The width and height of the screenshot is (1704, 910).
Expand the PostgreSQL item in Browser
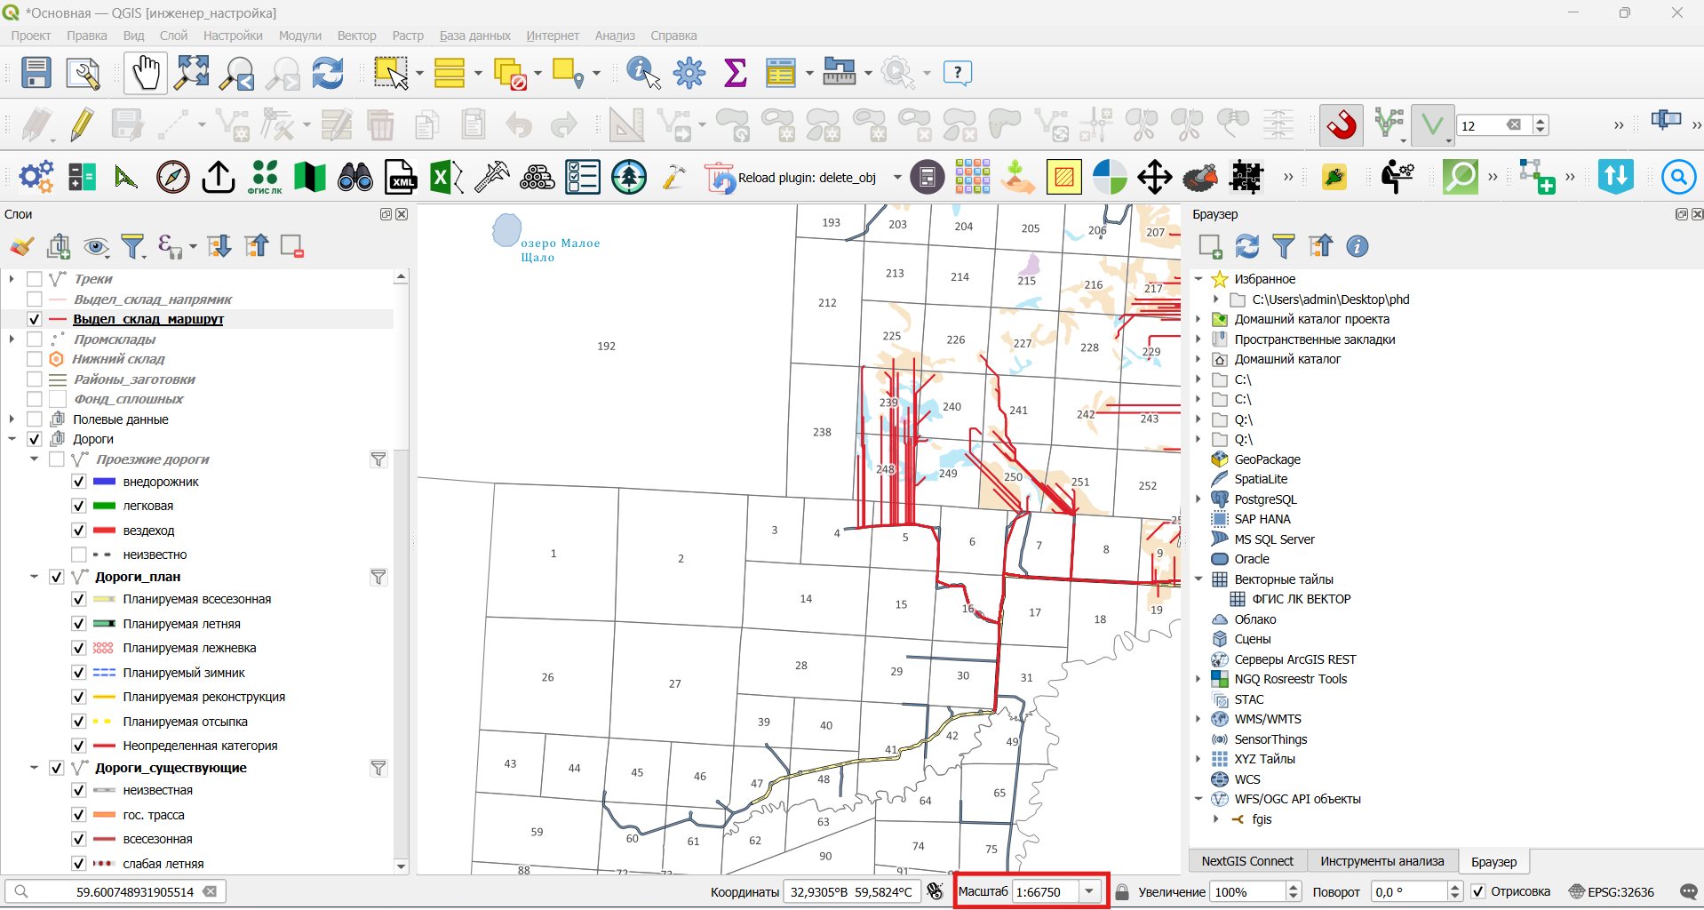click(x=1198, y=499)
